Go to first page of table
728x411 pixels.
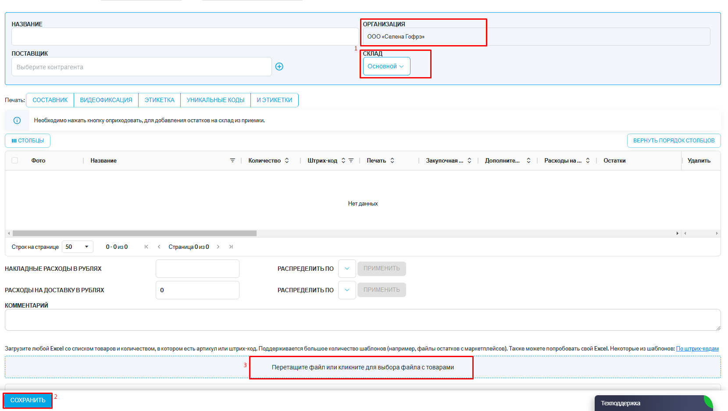[146, 247]
